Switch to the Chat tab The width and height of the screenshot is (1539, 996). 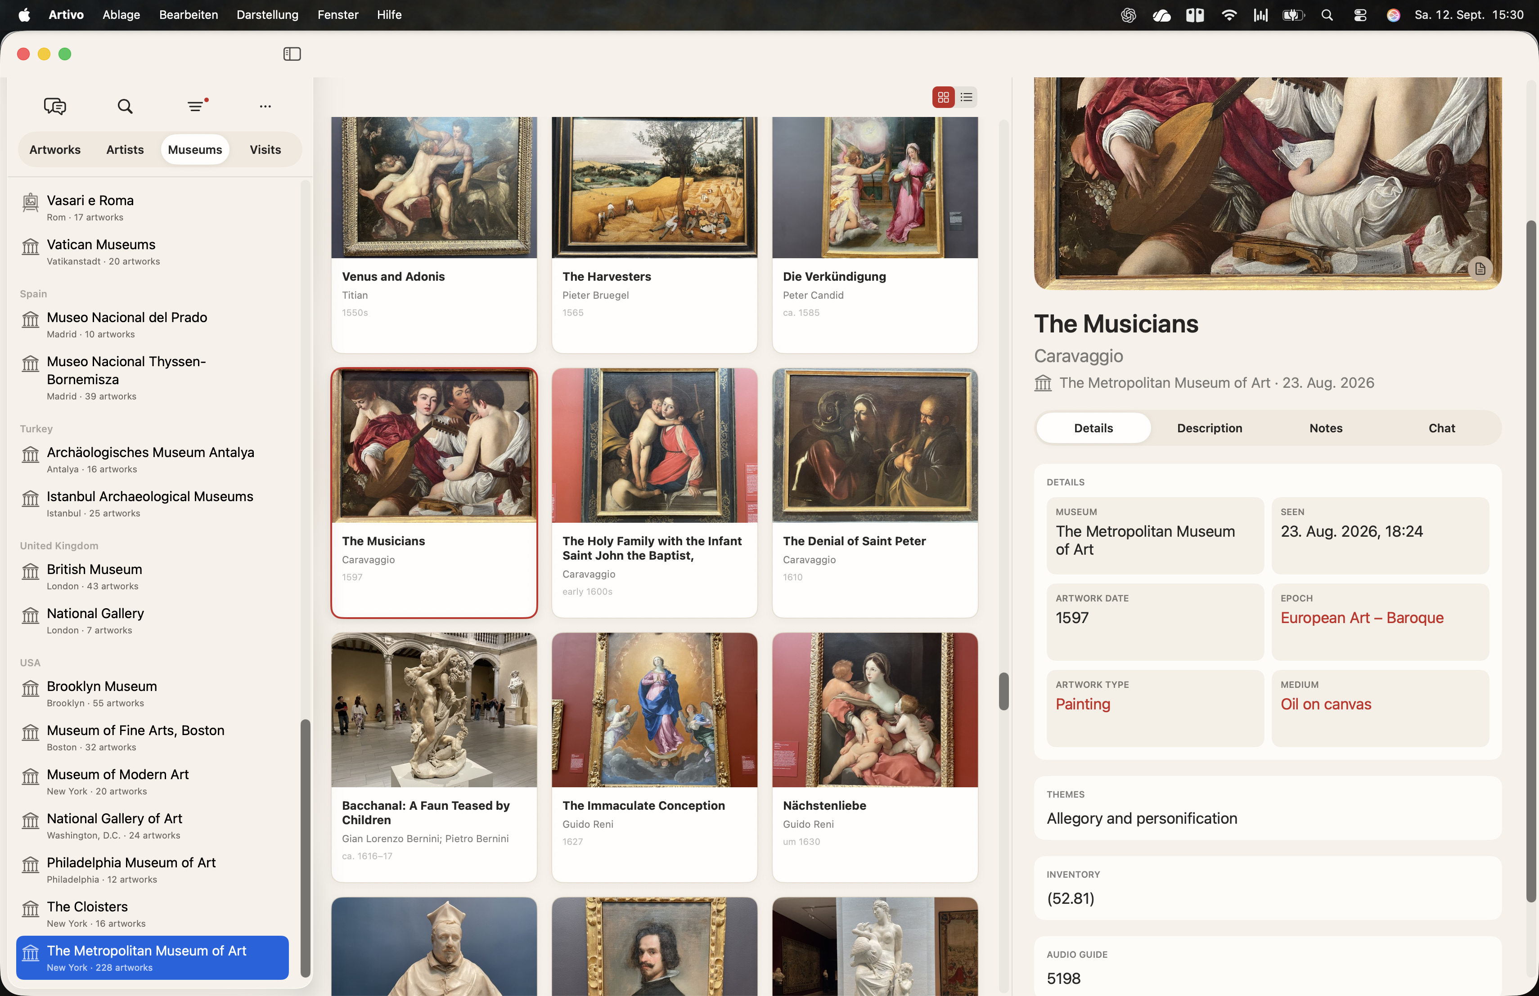click(x=1441, y=428)
